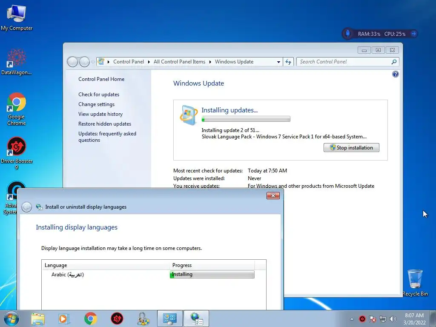This screenshot has height=327, width=436.
Task: Open the network tray icon
Action: (x=383, y=319)
